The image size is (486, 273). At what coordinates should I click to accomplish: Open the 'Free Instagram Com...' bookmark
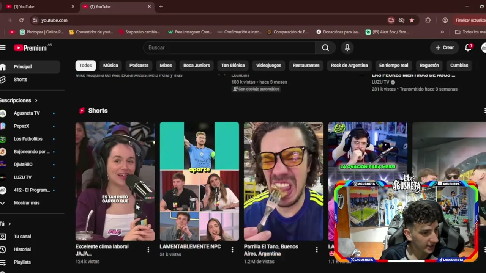point(190,32)
